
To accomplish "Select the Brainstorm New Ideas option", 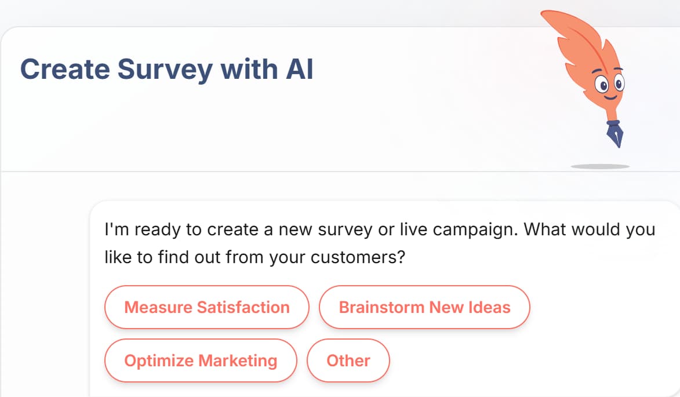I will coord(424,307).
